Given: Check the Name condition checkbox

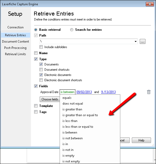Looking at the screenshot, I should (36, 53).
